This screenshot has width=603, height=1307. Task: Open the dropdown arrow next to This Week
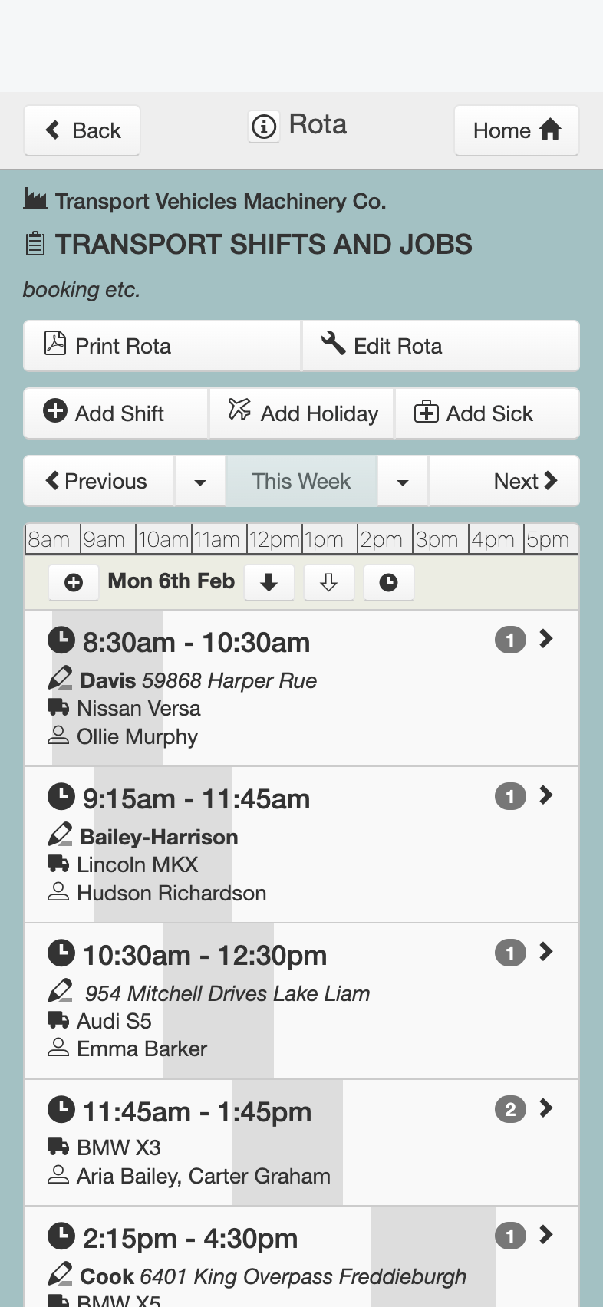[x=403, y=482]
